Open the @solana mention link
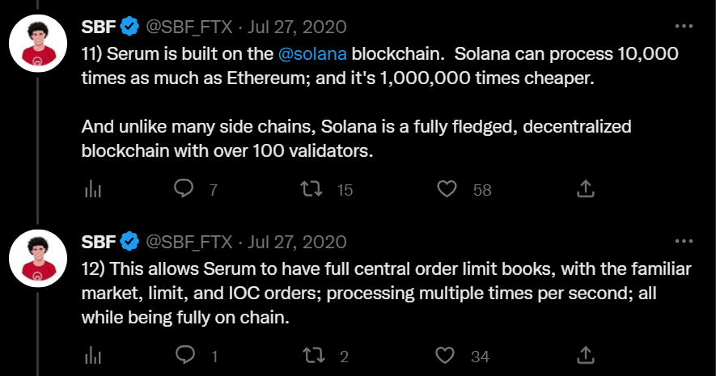Viewport: 716px width, 376px height. tap(312, 54)
